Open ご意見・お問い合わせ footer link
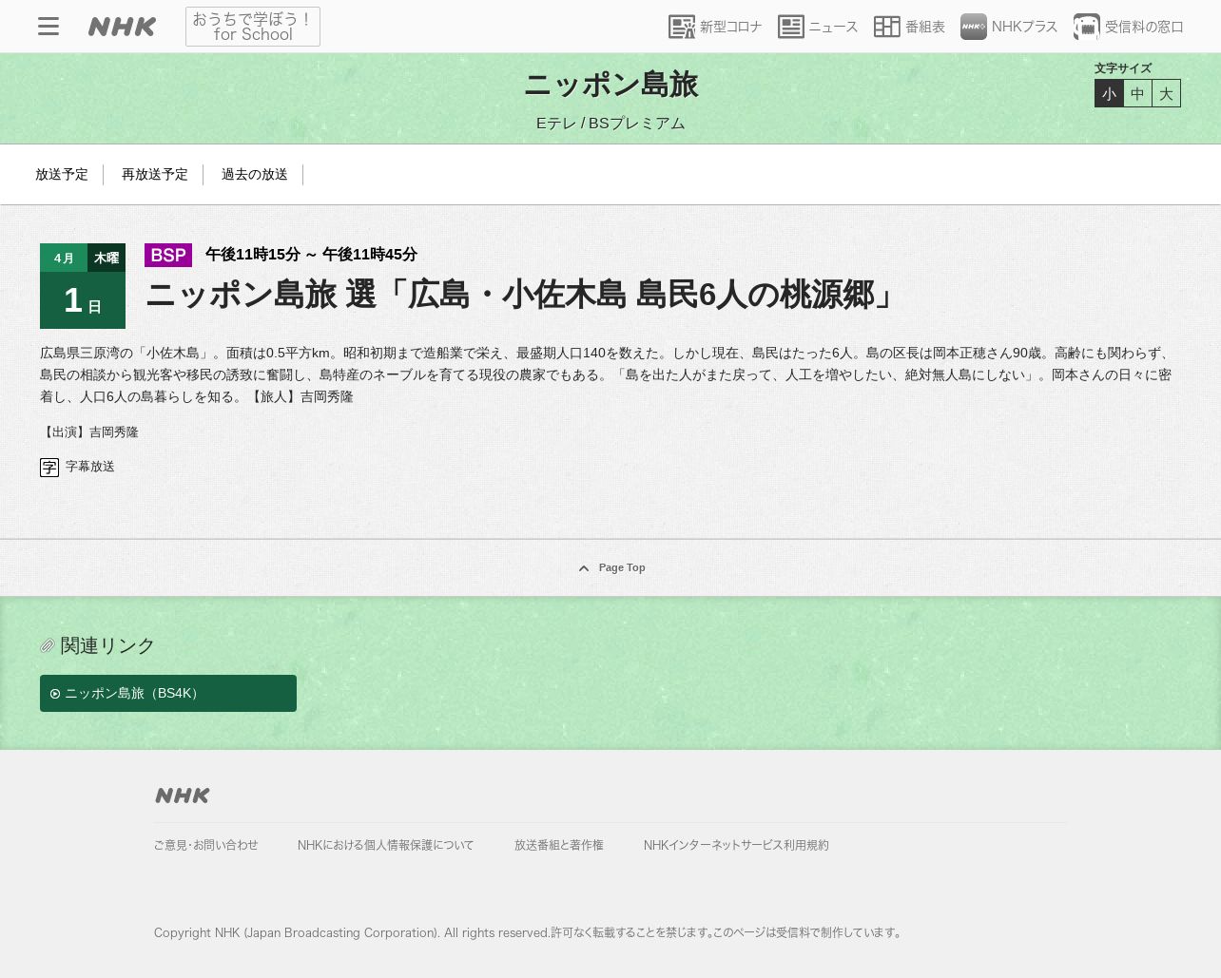 (206, 845)
